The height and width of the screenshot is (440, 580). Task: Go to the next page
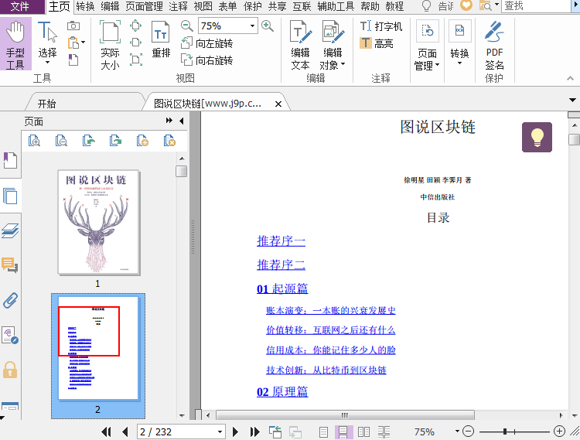tap(235, 431)
